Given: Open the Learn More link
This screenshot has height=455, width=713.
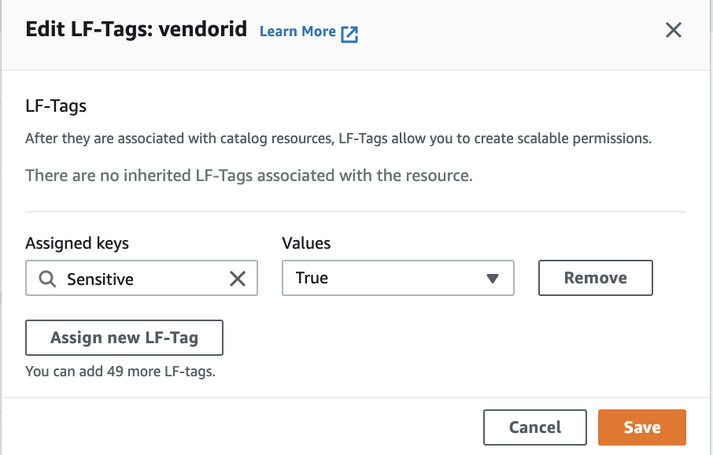Looking at the screenshot, I should (x=297, y=31).
